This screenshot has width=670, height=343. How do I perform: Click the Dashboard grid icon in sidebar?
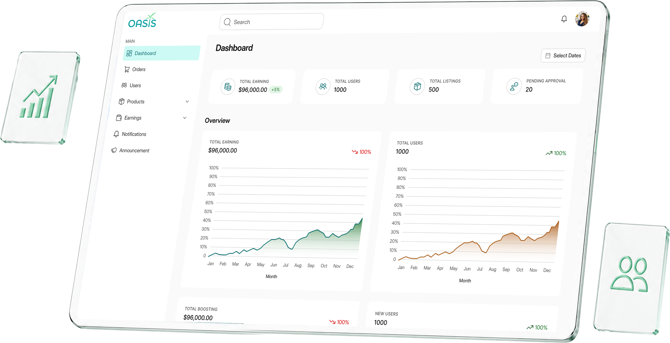(x=129, y=53)
